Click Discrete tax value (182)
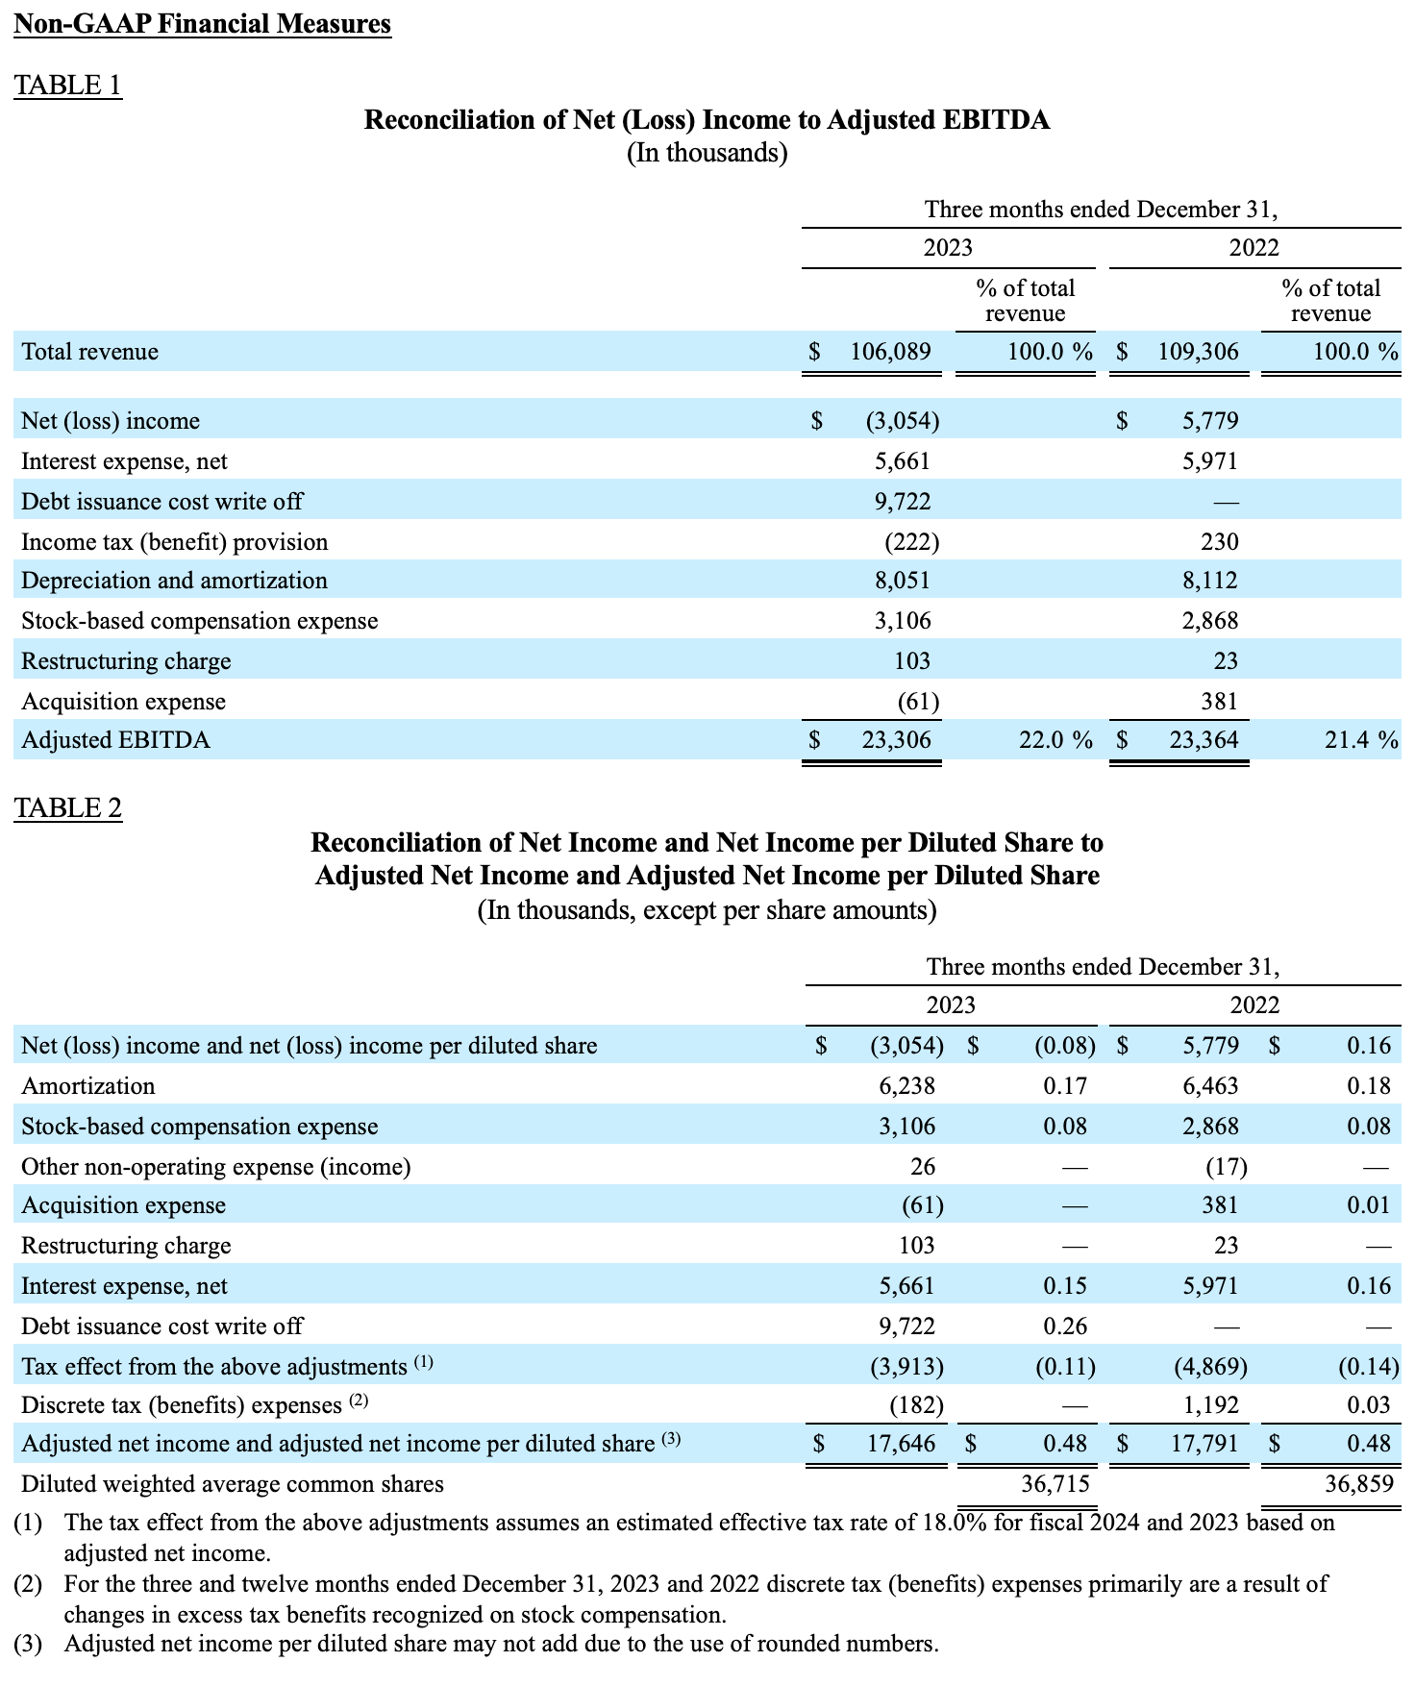 [916, 1405]
